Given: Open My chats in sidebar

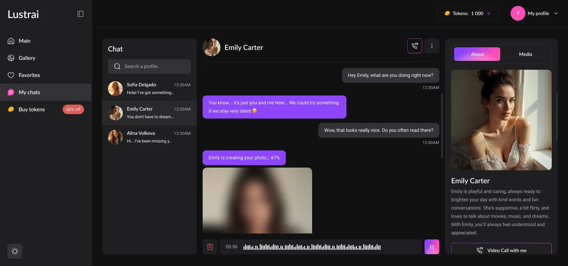Looking at the screenshot, I should click(x=29, y=92).
